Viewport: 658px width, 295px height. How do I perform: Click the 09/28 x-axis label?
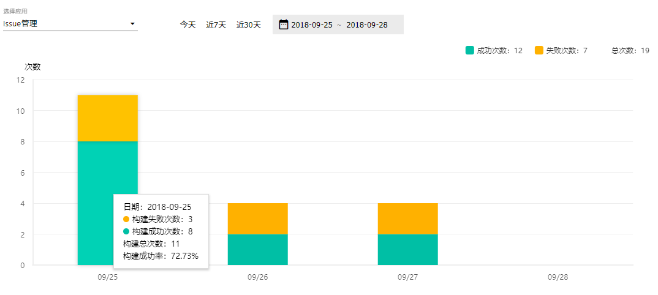click(x=558, y=277)
